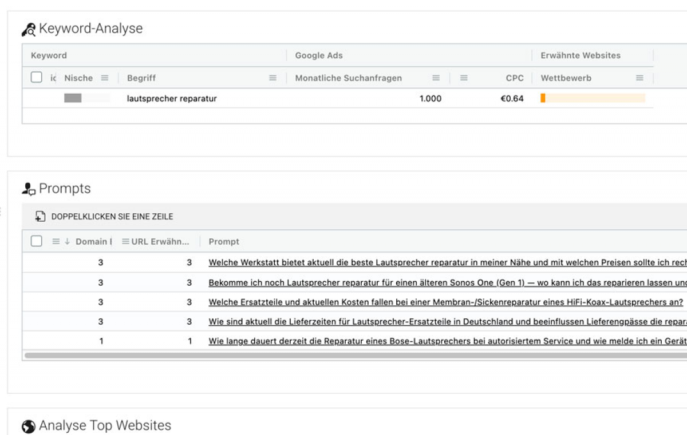
Task: Toggle select-all checkbox in Keyword table
Action: pyautogui.click(x=37, y=78)
